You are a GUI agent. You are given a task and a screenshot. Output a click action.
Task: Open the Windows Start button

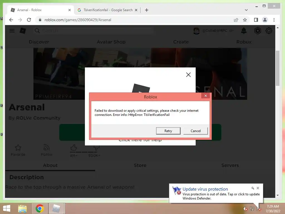(x=7, y=208)
